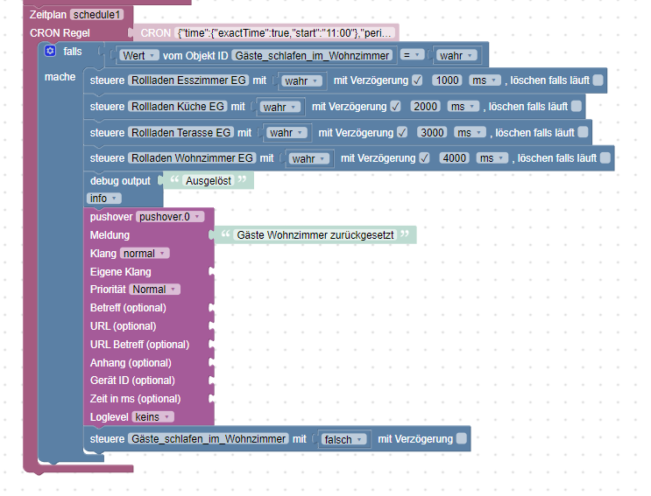This screenshot has height=496, width=651.
Task: Open the Klang normal dropdown
Action: point(145,253)
